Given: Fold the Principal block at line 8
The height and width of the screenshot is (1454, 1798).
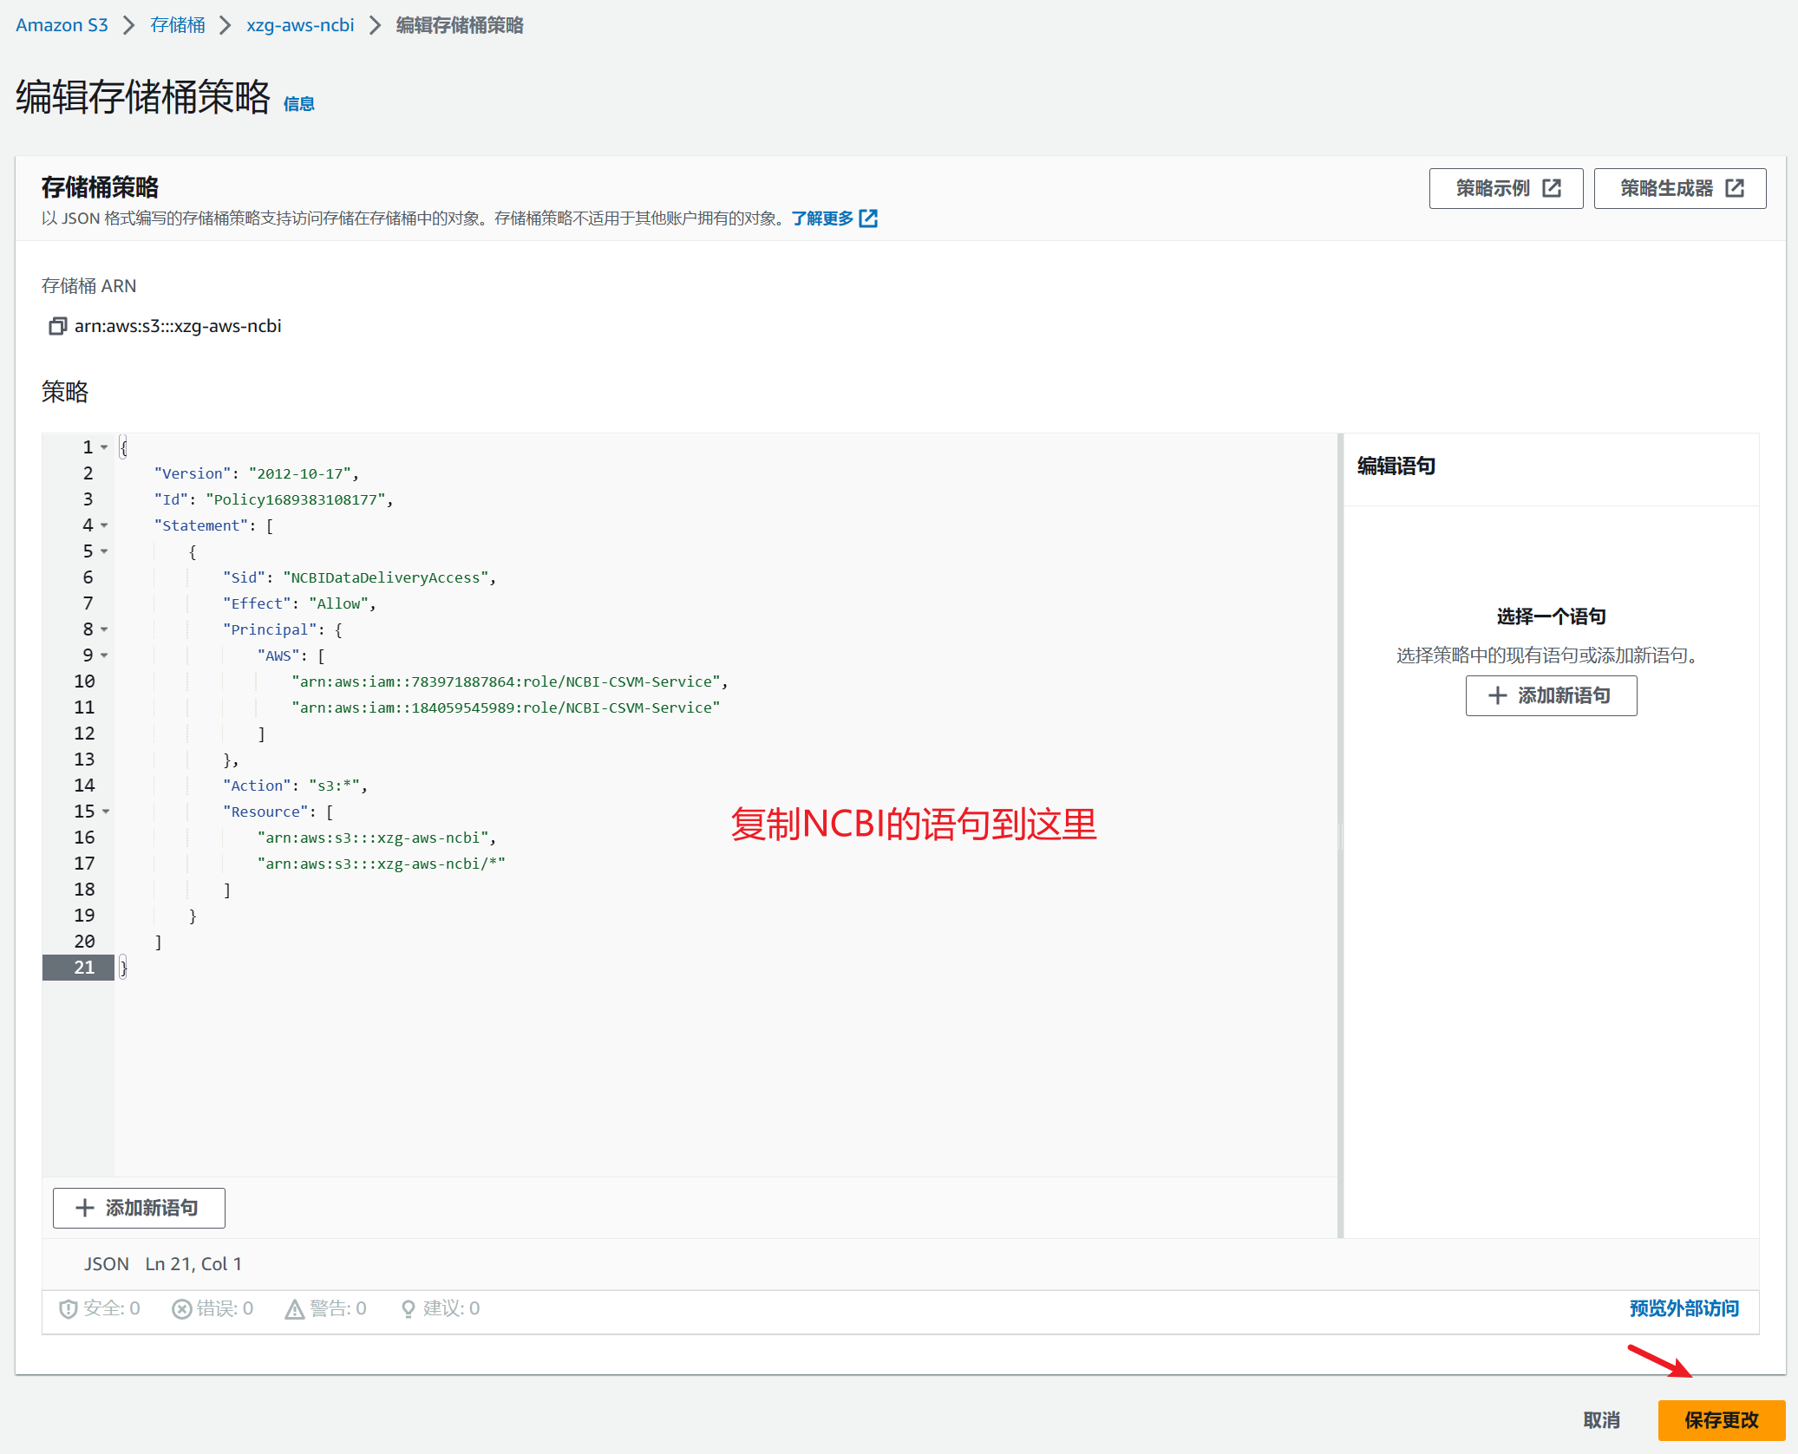Looking at the screenshot, I should [104, 629].
